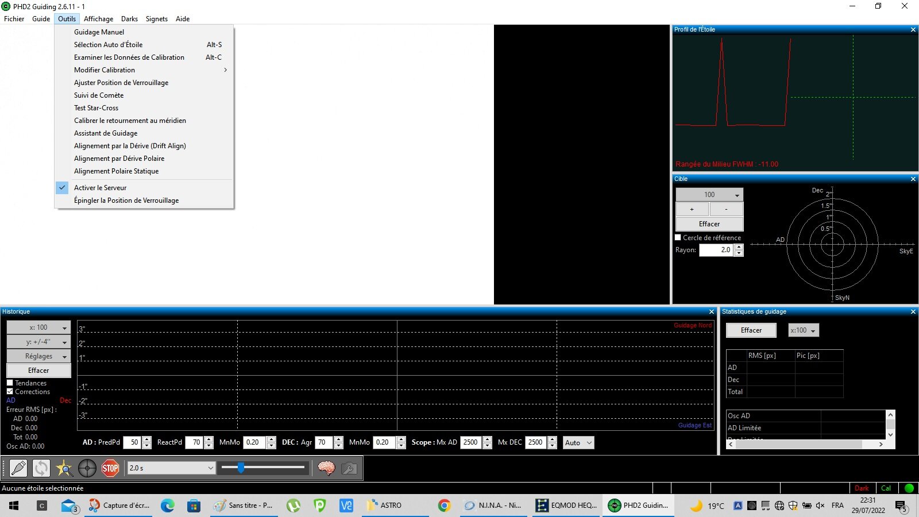Choose Alignement Polaire Statique entry
This screenshot has width=919, height=517.
click(x=144, y=171)
